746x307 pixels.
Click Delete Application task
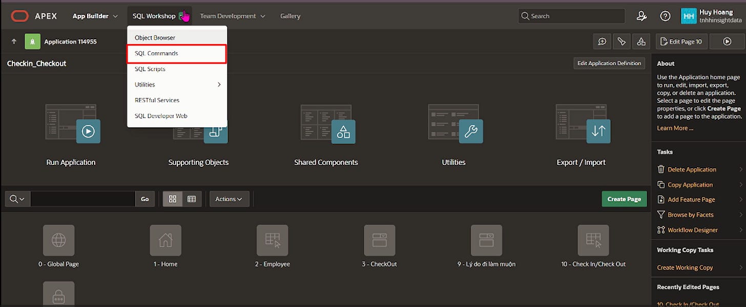click(x=692, y=169)
